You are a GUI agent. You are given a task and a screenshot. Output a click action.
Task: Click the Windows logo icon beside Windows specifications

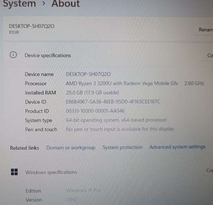[14, 172]
